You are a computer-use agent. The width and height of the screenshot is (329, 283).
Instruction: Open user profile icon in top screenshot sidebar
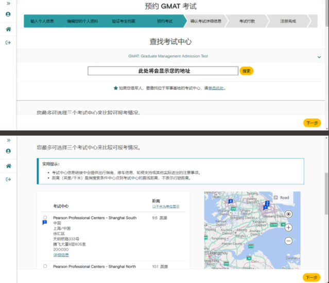pos(8,14)
